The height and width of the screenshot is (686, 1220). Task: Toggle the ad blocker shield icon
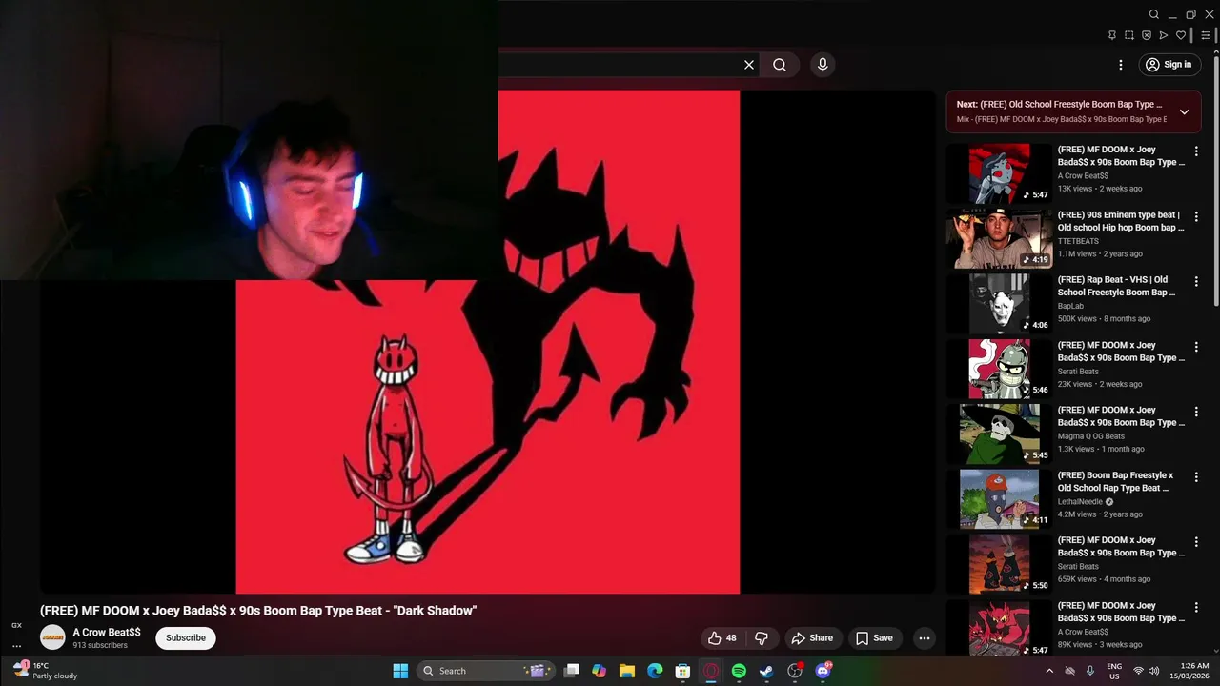point(1147,35)
